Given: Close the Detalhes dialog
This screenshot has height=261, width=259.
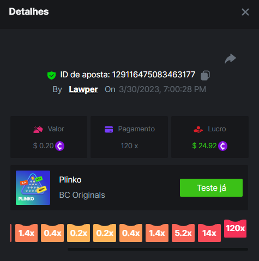Looking at the screenshot, I should (245, 12).
